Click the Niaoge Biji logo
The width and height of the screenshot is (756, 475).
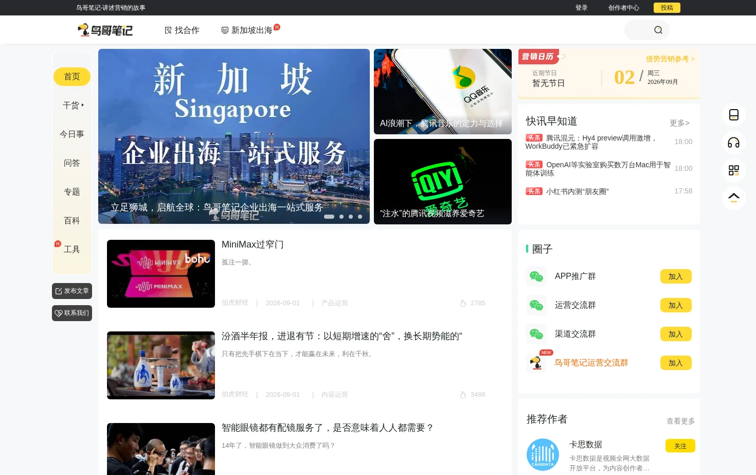pyautogui.click(x=105, y=30)
